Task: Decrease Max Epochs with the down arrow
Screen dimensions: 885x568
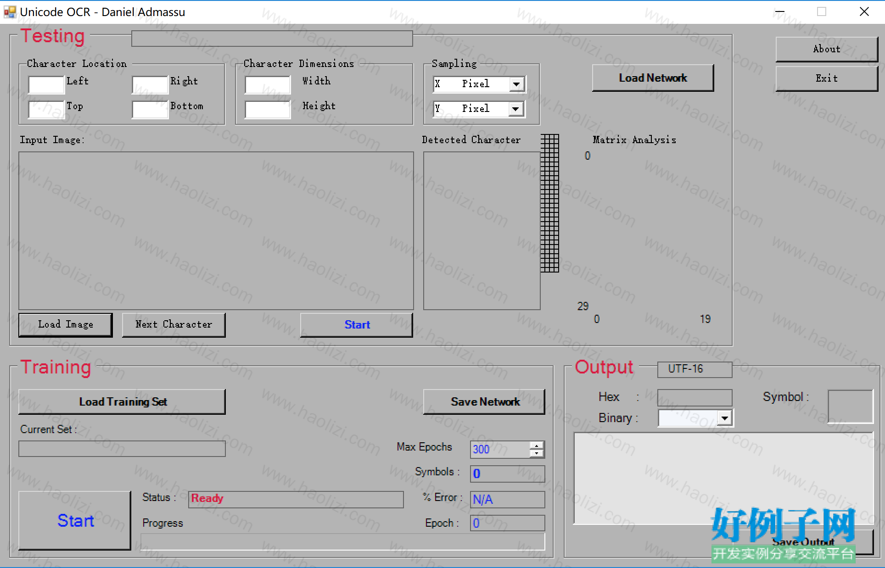Action: coord(536,453)
